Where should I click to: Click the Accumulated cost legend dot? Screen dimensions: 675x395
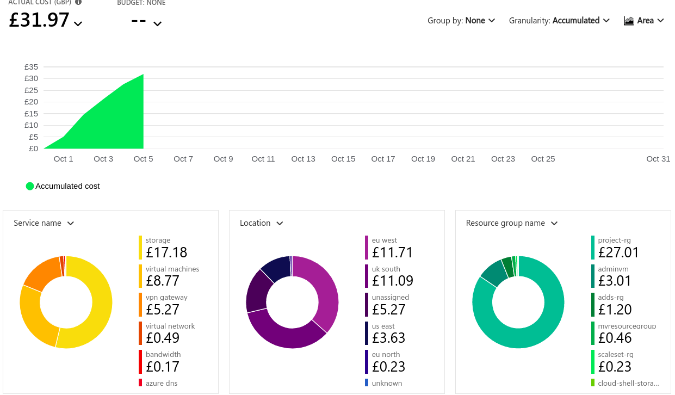tap(30, 186)
